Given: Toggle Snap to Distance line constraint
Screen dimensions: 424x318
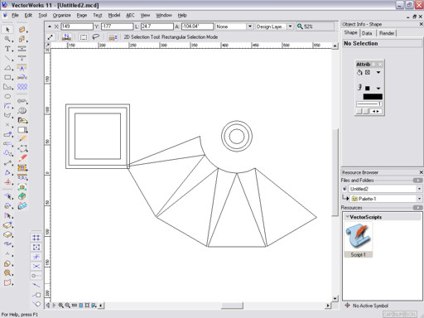Looking at the screenshot, I should click(36, 285).
